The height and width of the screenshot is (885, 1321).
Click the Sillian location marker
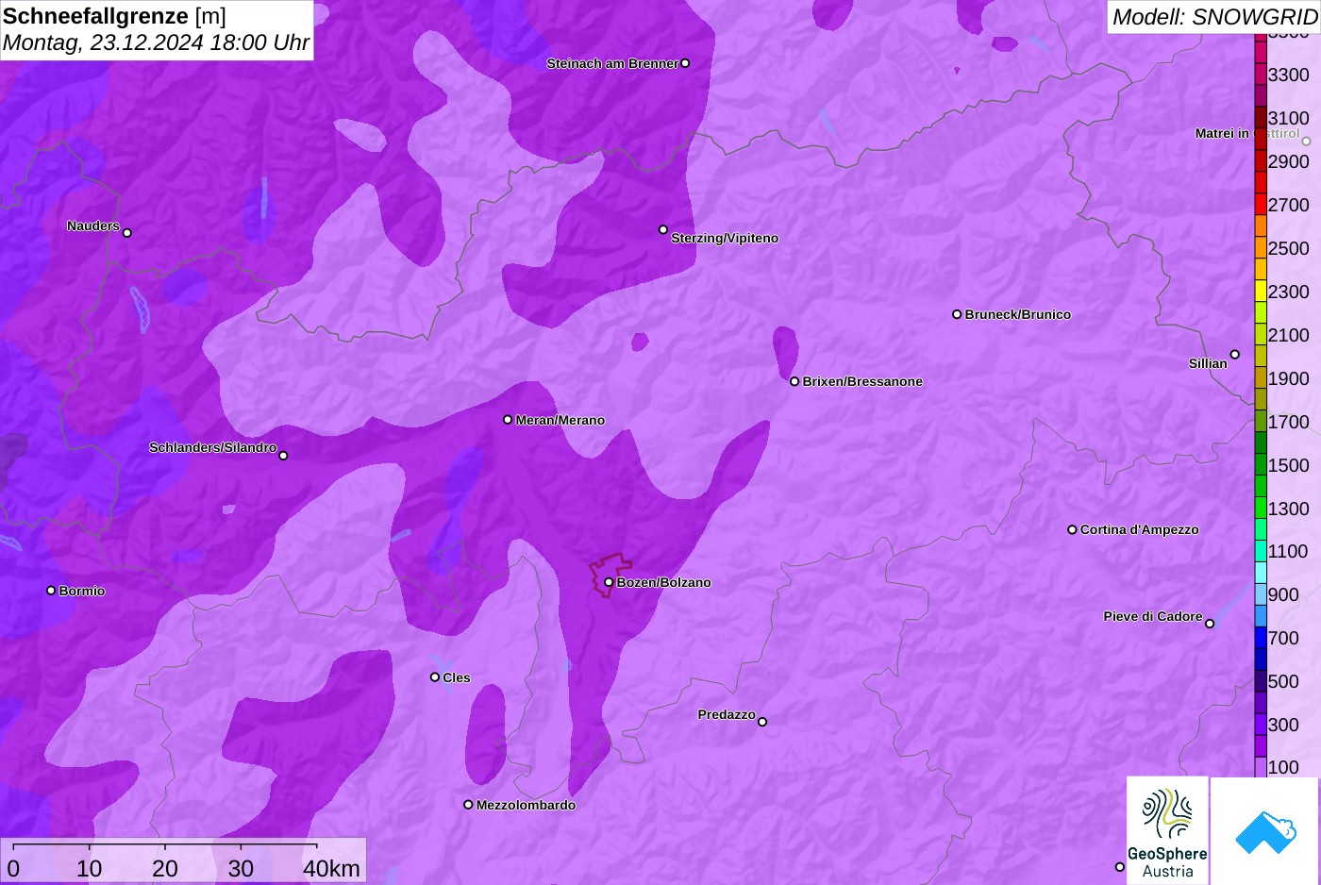(1235, 355)
